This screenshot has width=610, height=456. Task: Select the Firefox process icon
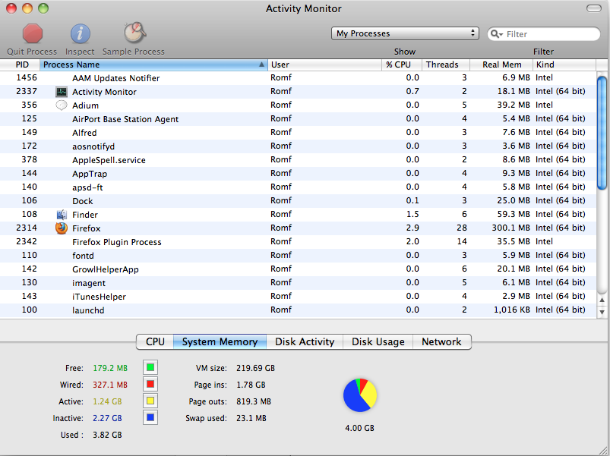(62, 228)
